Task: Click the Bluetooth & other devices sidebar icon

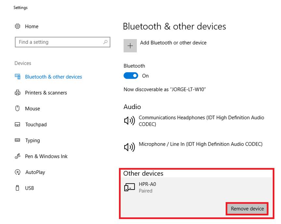Action: tap(18, 77)
